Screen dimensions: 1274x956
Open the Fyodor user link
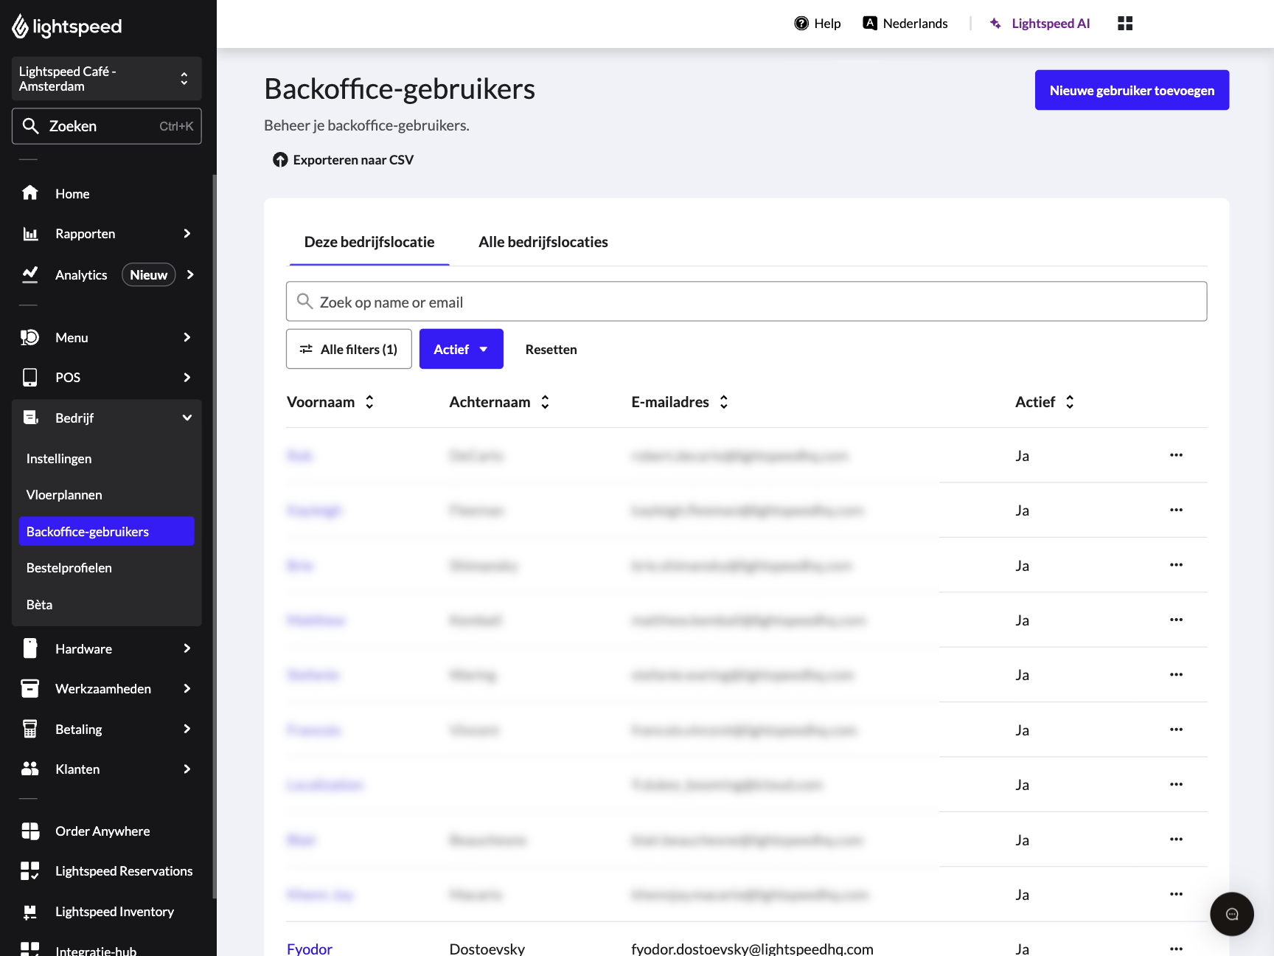tap(310, 949)
